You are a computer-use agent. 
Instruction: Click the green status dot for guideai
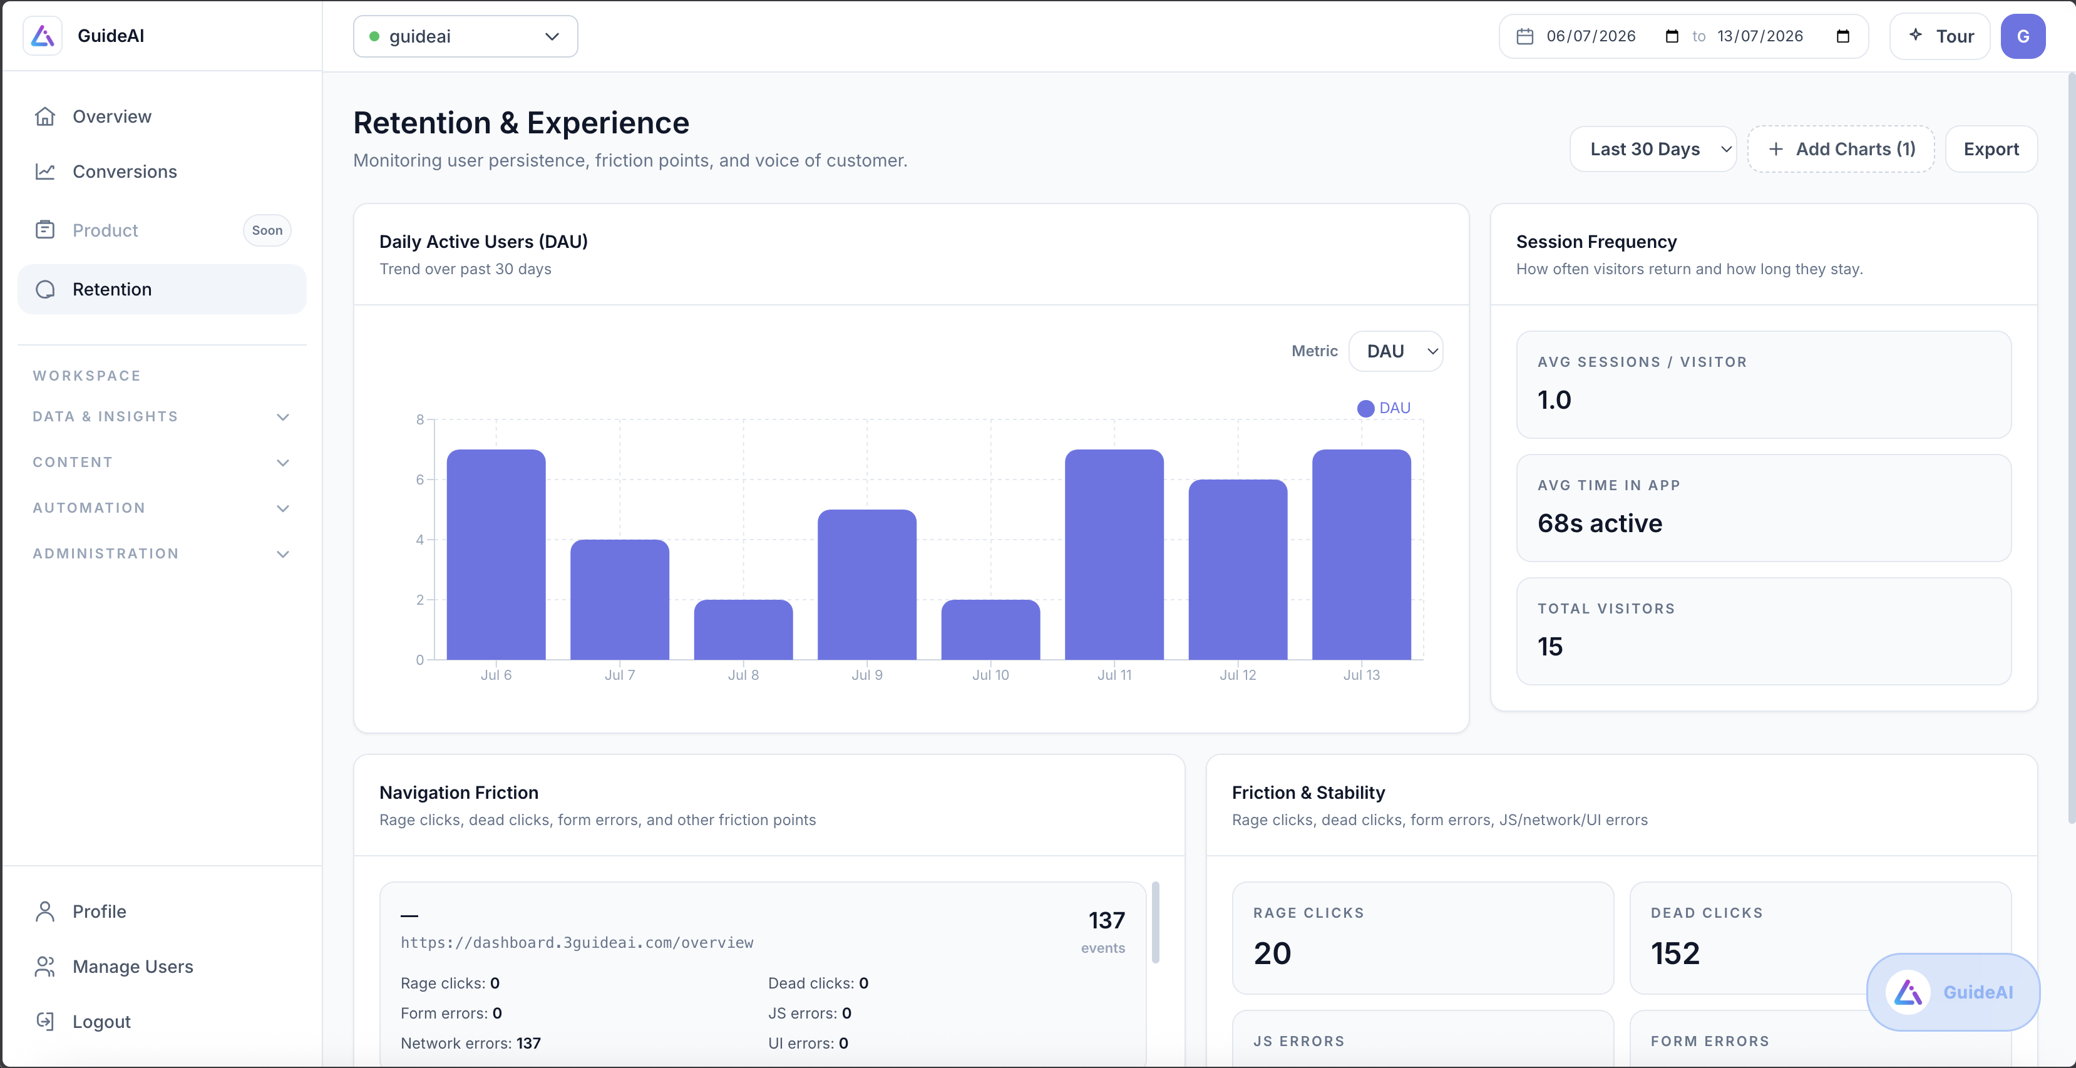tap(374, 36)
